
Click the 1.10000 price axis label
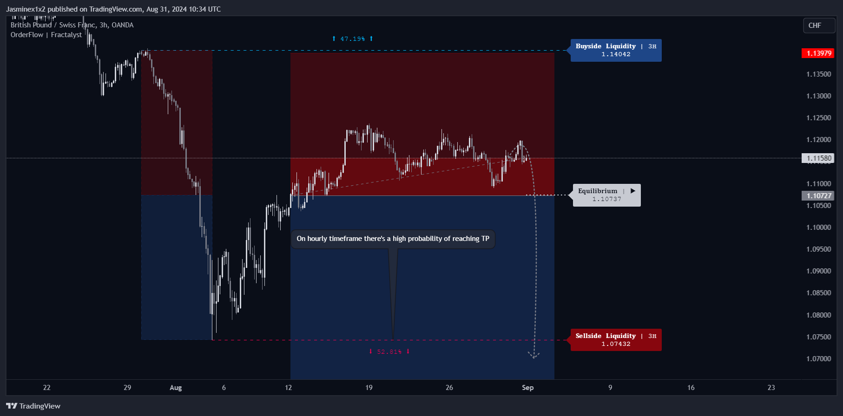click(x=819, y=227)
